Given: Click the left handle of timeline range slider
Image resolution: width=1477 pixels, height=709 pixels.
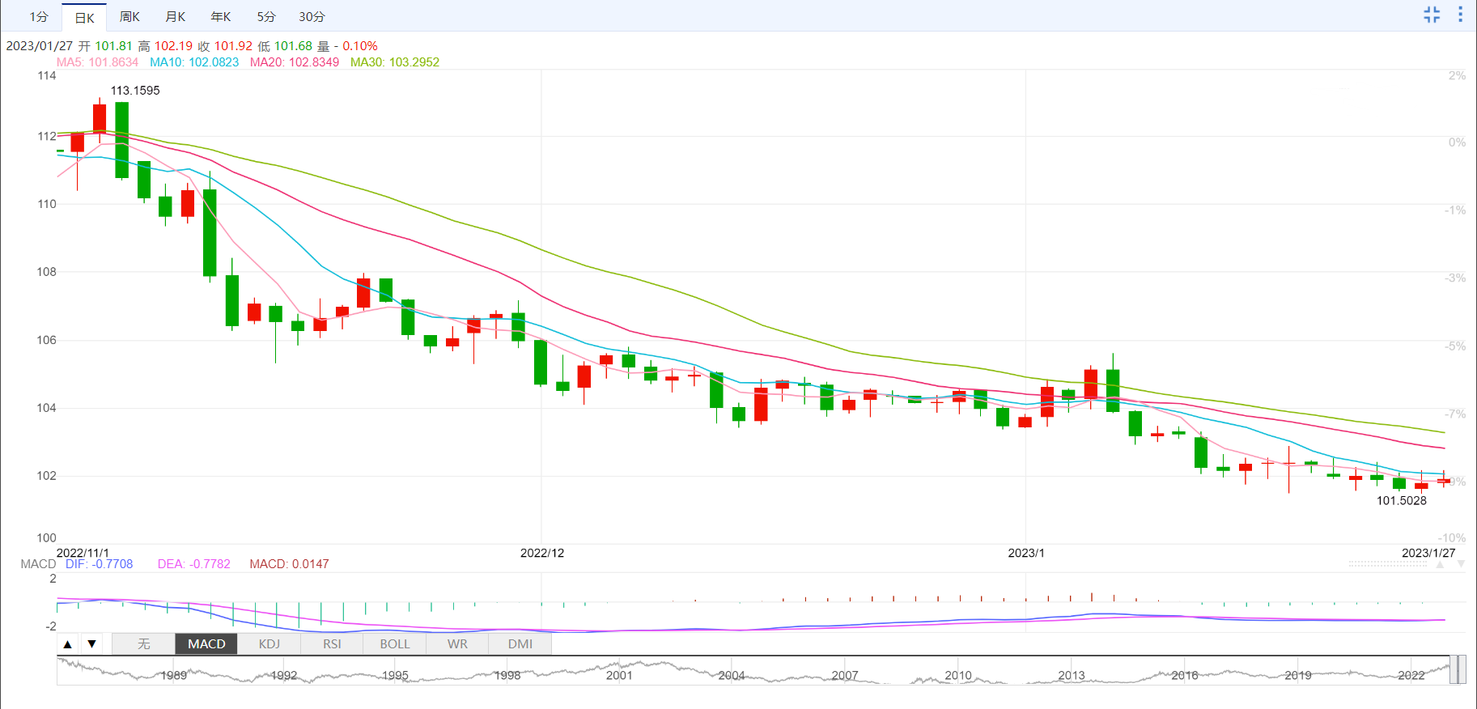Looking at the screenshot, I should (x=1454, y=670).
